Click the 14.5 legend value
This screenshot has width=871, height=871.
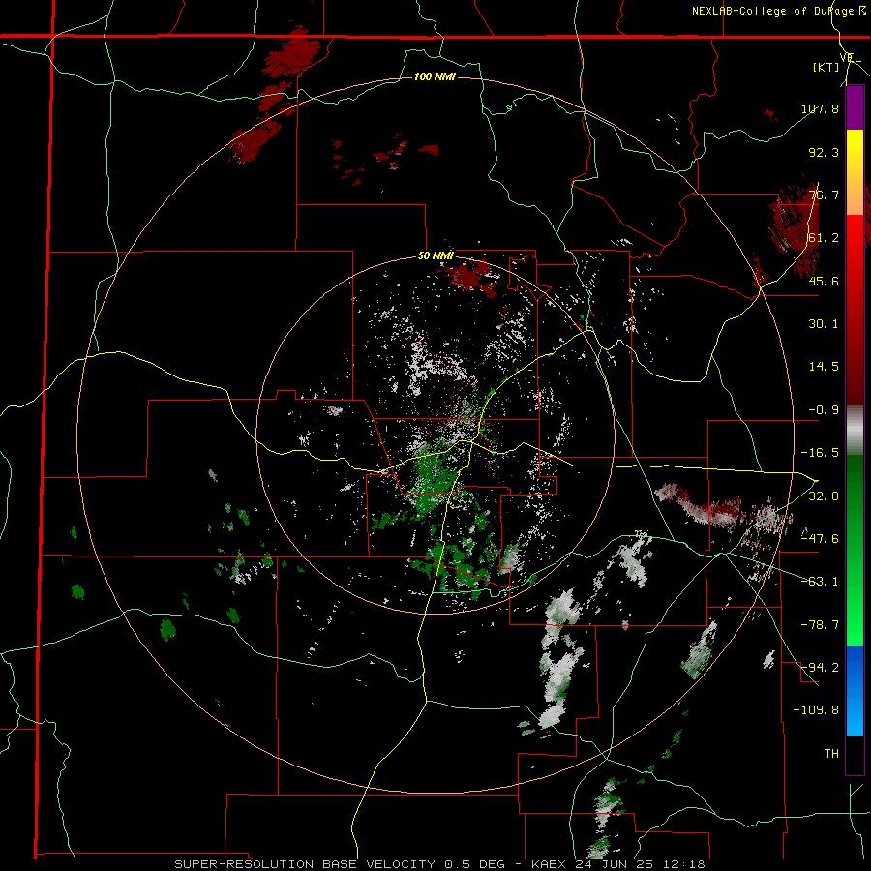pyautogui.click(x=824, y=367)
